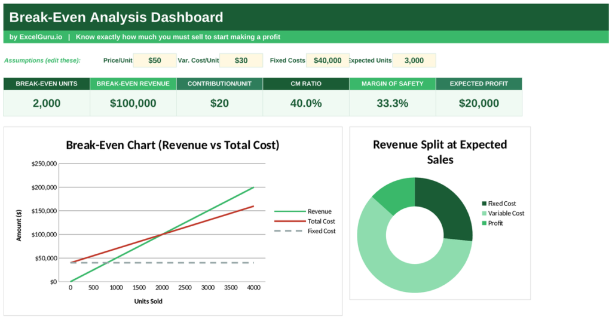Select the Expected Units cell showing 3,000
Viewport: 612px width, 320px height.
414,60
